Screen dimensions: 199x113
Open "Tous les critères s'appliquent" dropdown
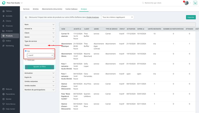(x=117, y=17)
